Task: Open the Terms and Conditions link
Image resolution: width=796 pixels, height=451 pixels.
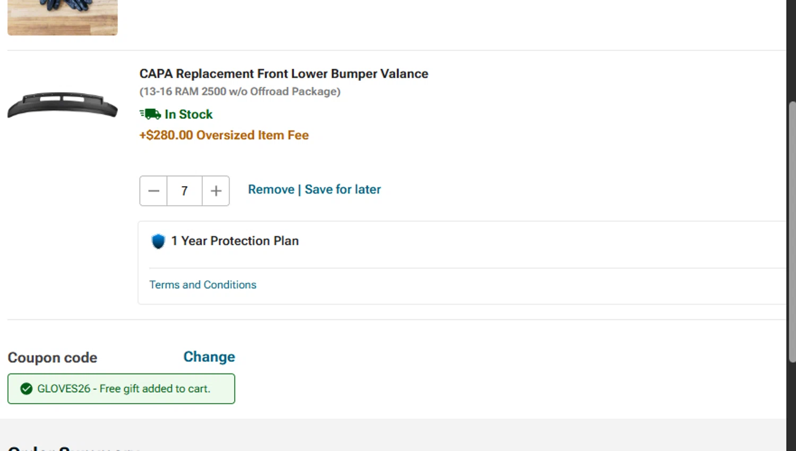Action: tap(203, 285)
